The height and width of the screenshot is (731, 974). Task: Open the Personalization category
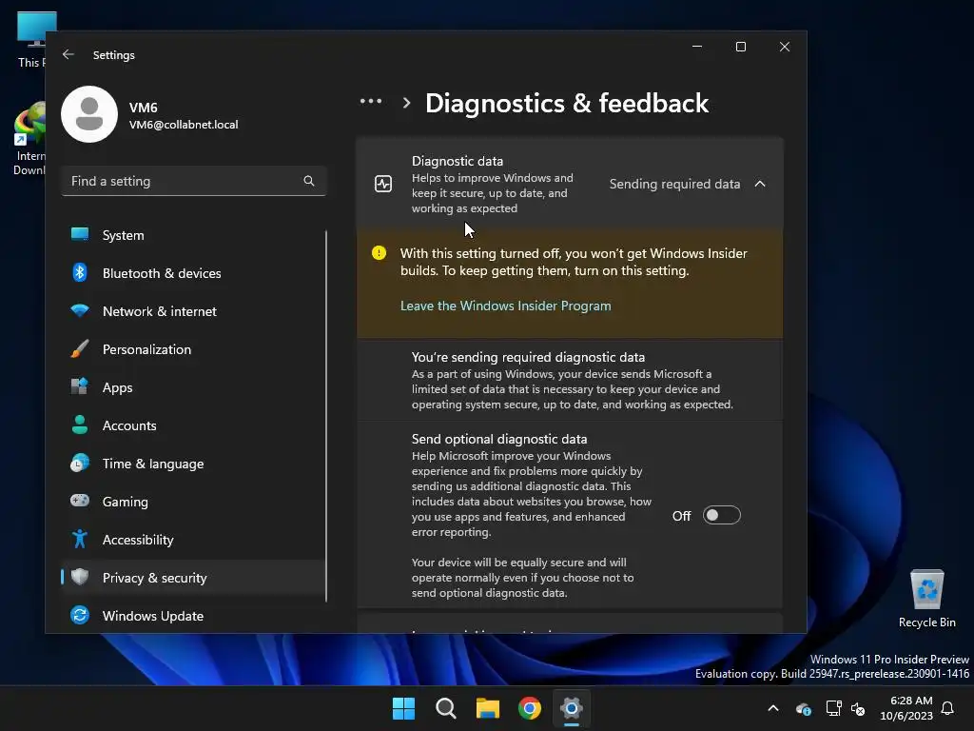pos(193,349)
